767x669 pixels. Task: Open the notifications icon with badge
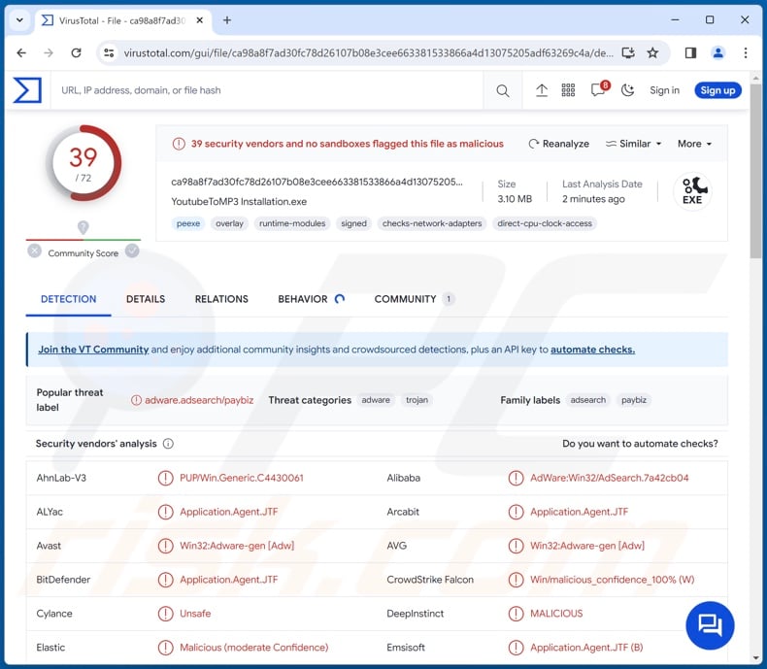coord(599,89)
